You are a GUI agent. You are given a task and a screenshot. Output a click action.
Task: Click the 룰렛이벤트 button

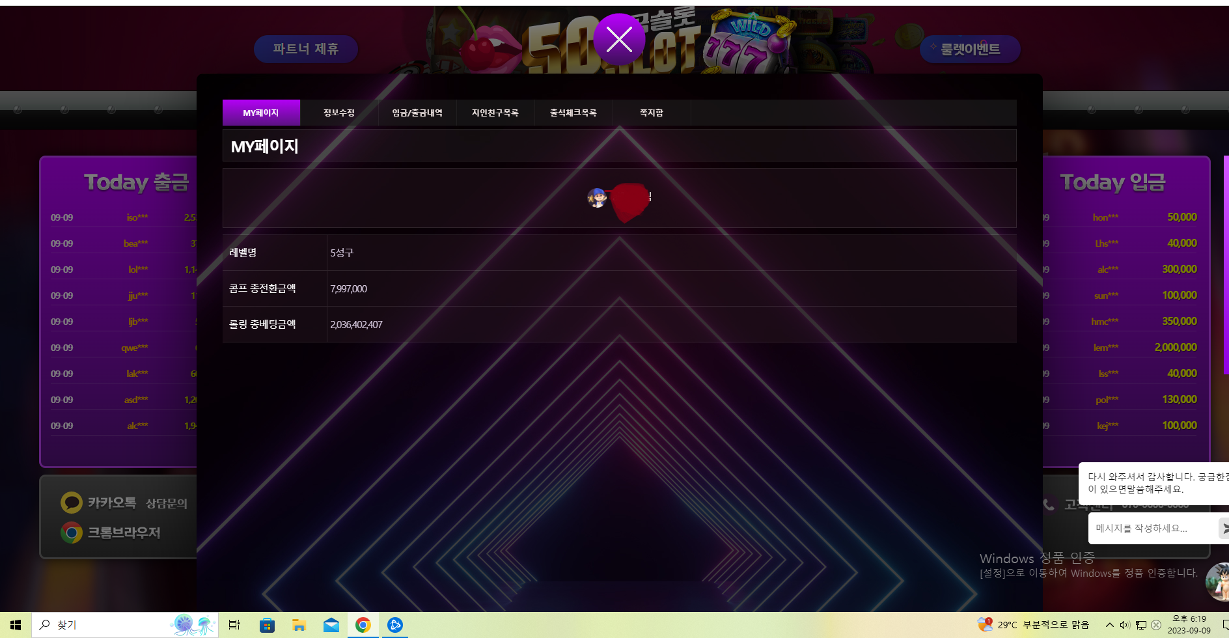click(970, 49)
